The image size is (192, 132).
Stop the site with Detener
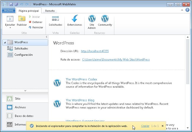pos(36,22)
